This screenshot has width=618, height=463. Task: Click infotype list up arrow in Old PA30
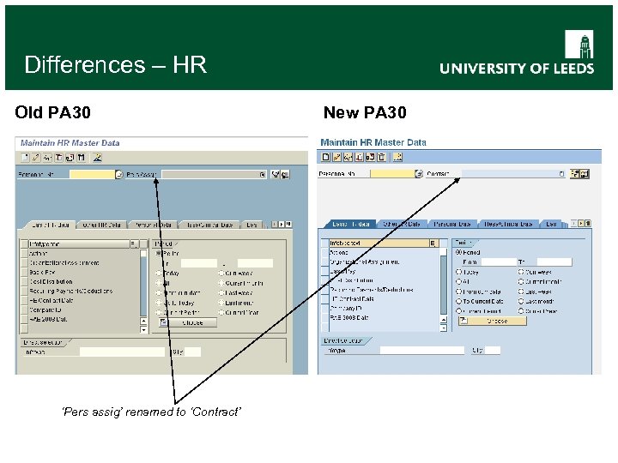[x=144, y=321]
